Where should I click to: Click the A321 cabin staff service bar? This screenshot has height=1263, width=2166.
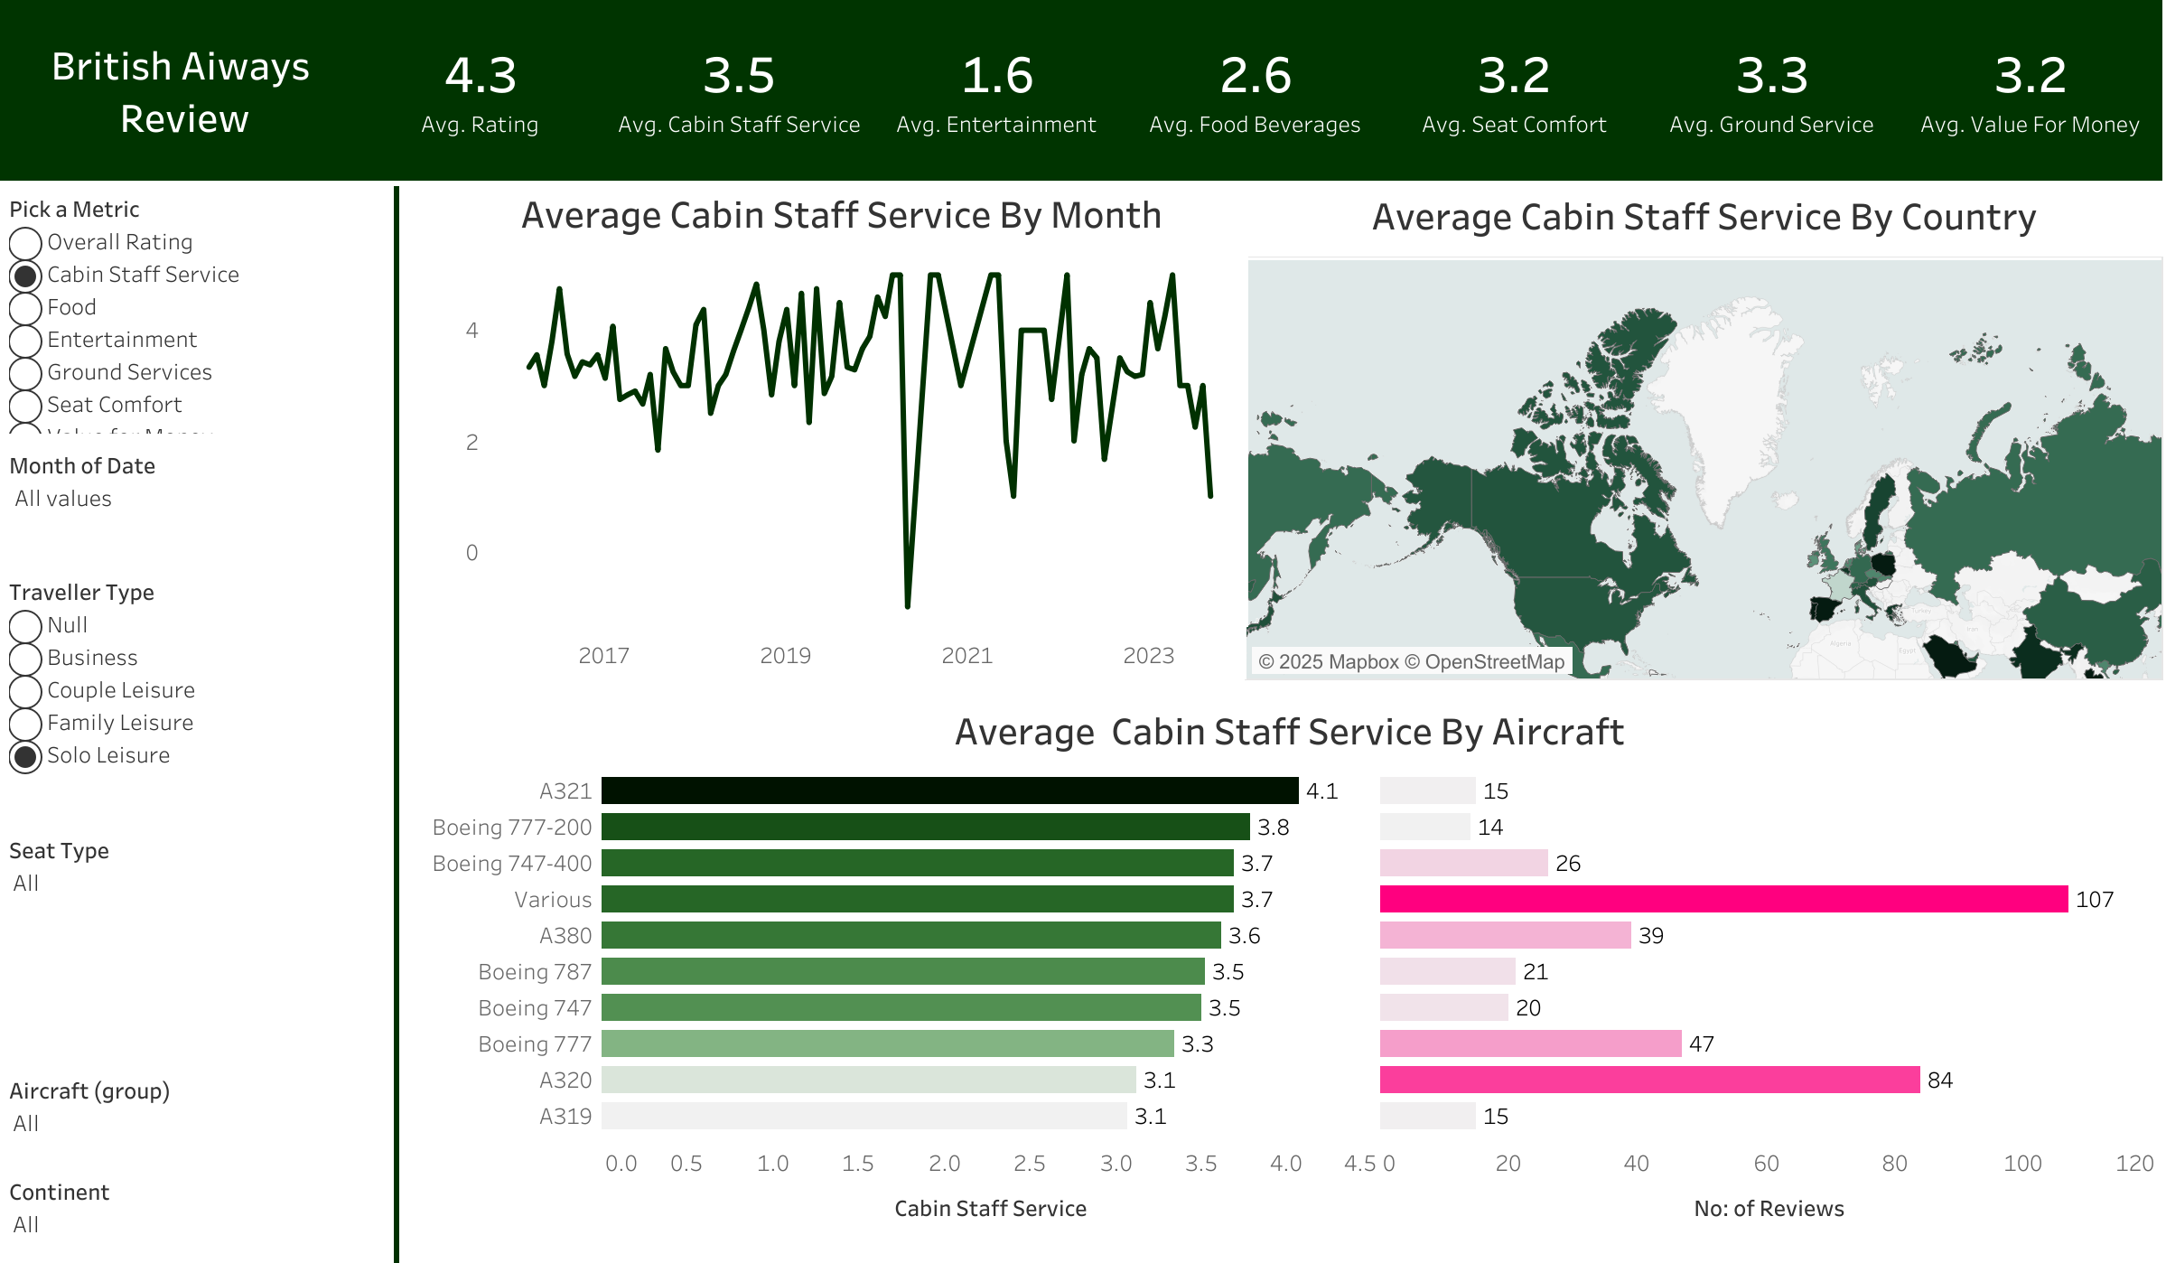click(x=948, y=791)
